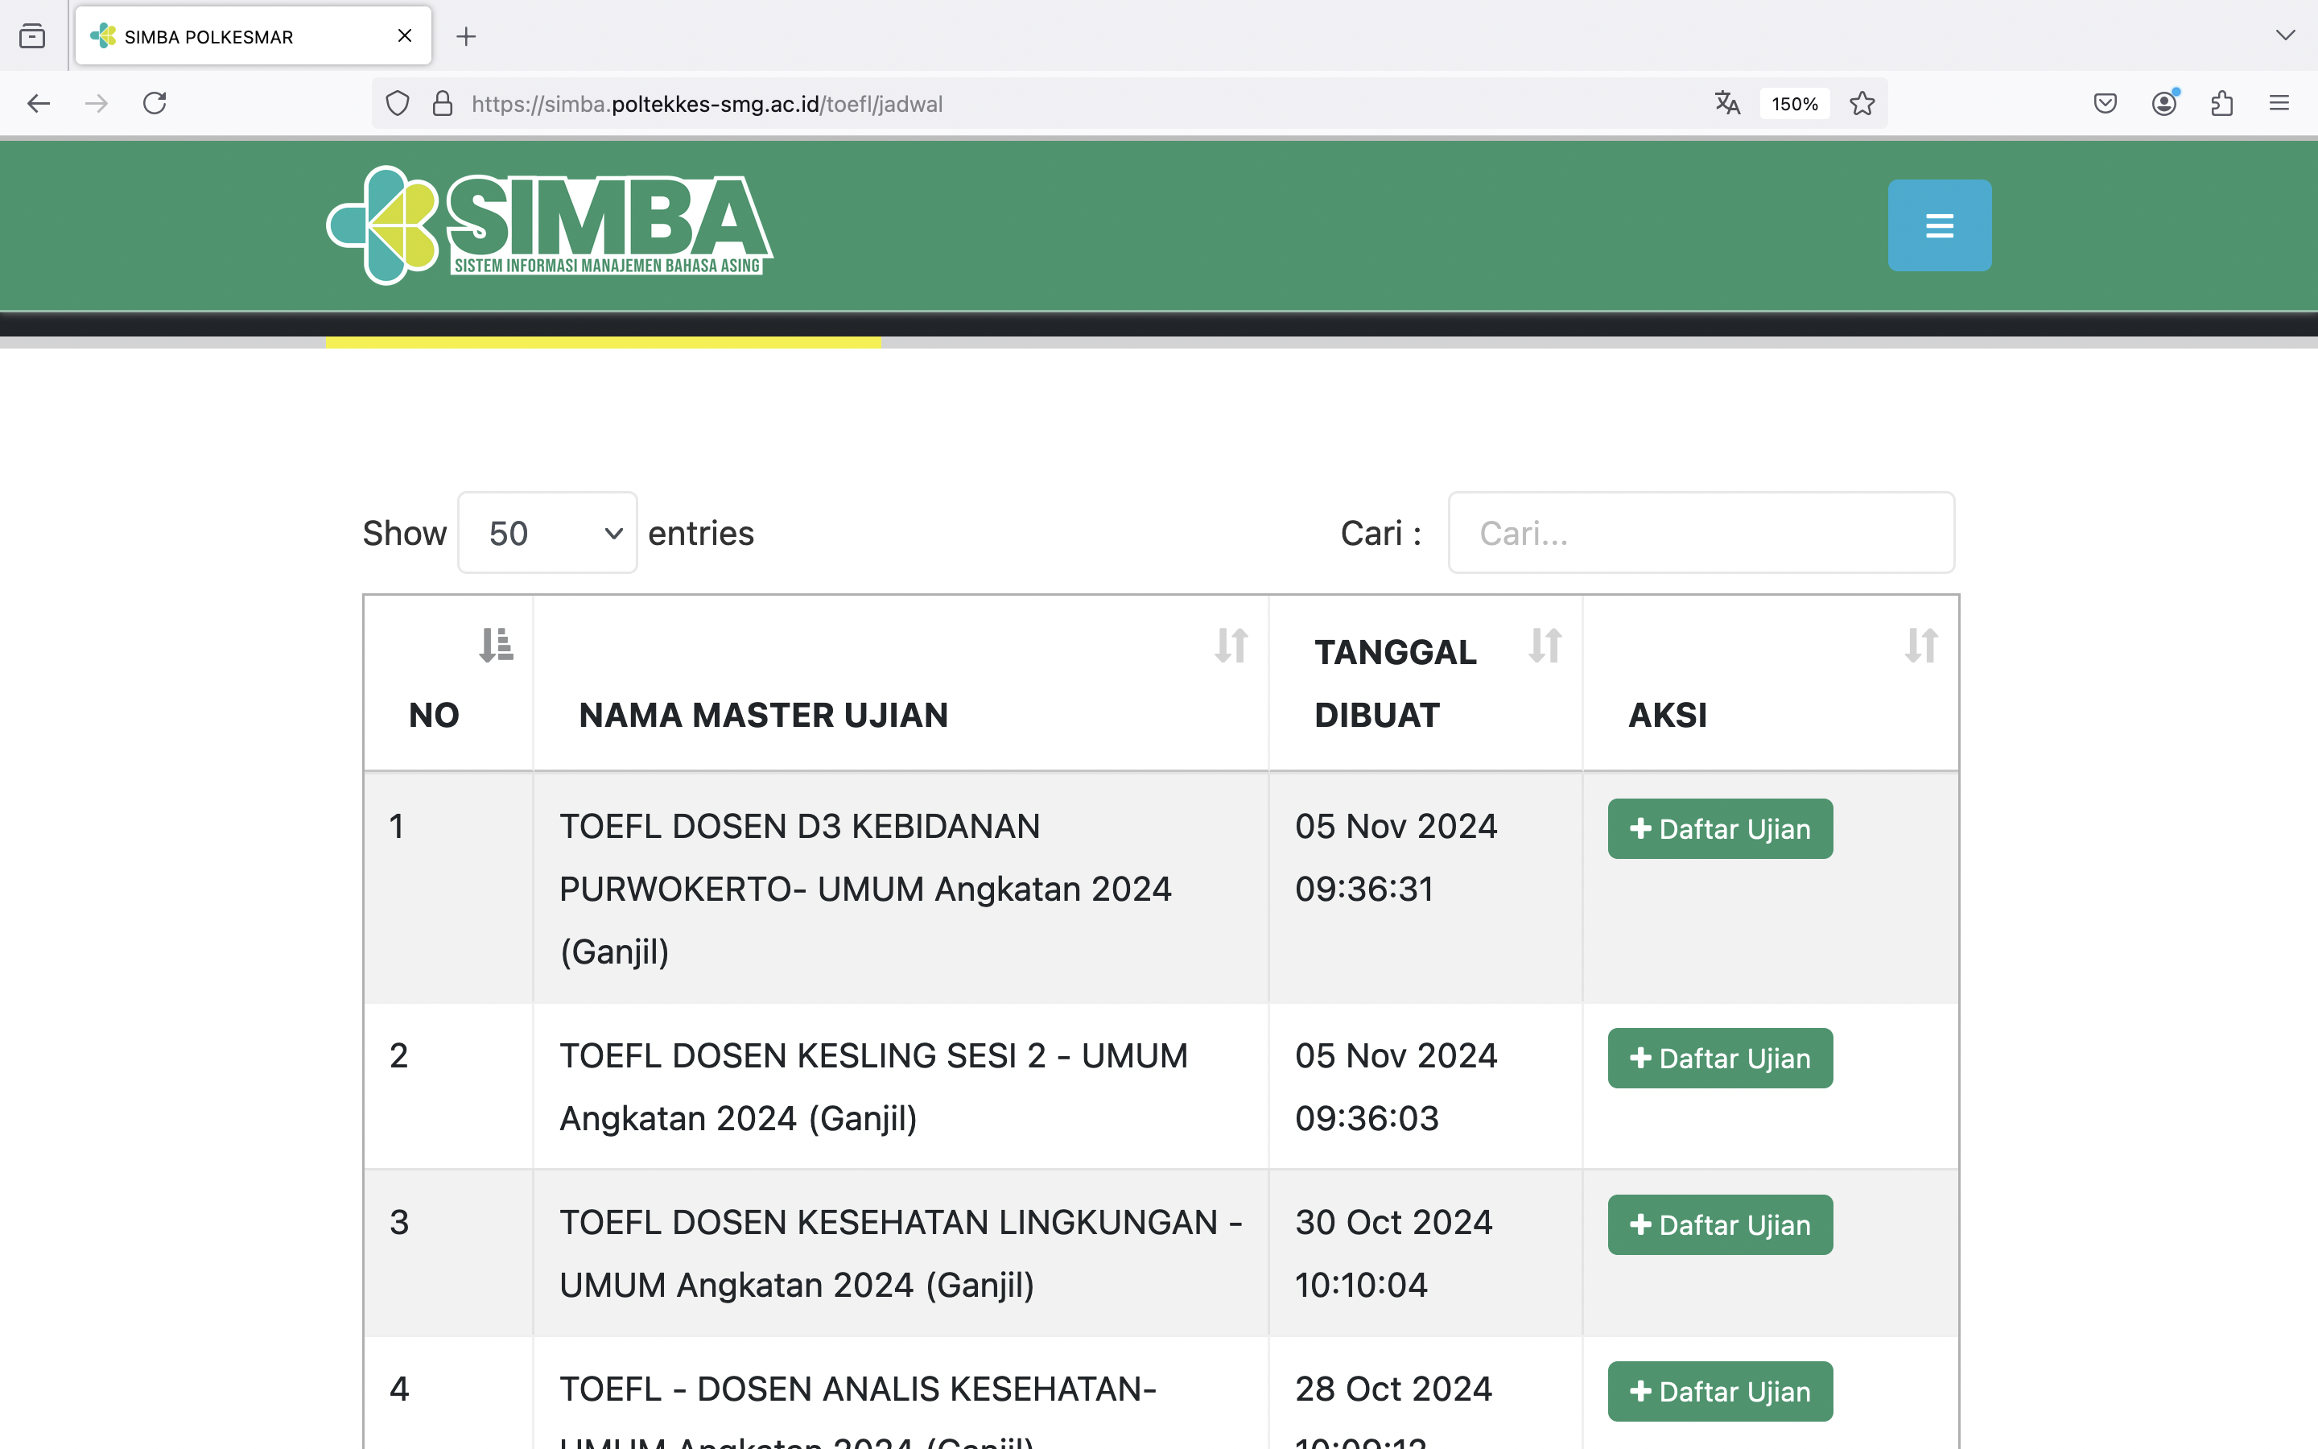Select text TOEFL DOSEN KESEHATAN LINGKUNGAN
Viewport: 2318px width, 1449px height.
[889, 1223]
